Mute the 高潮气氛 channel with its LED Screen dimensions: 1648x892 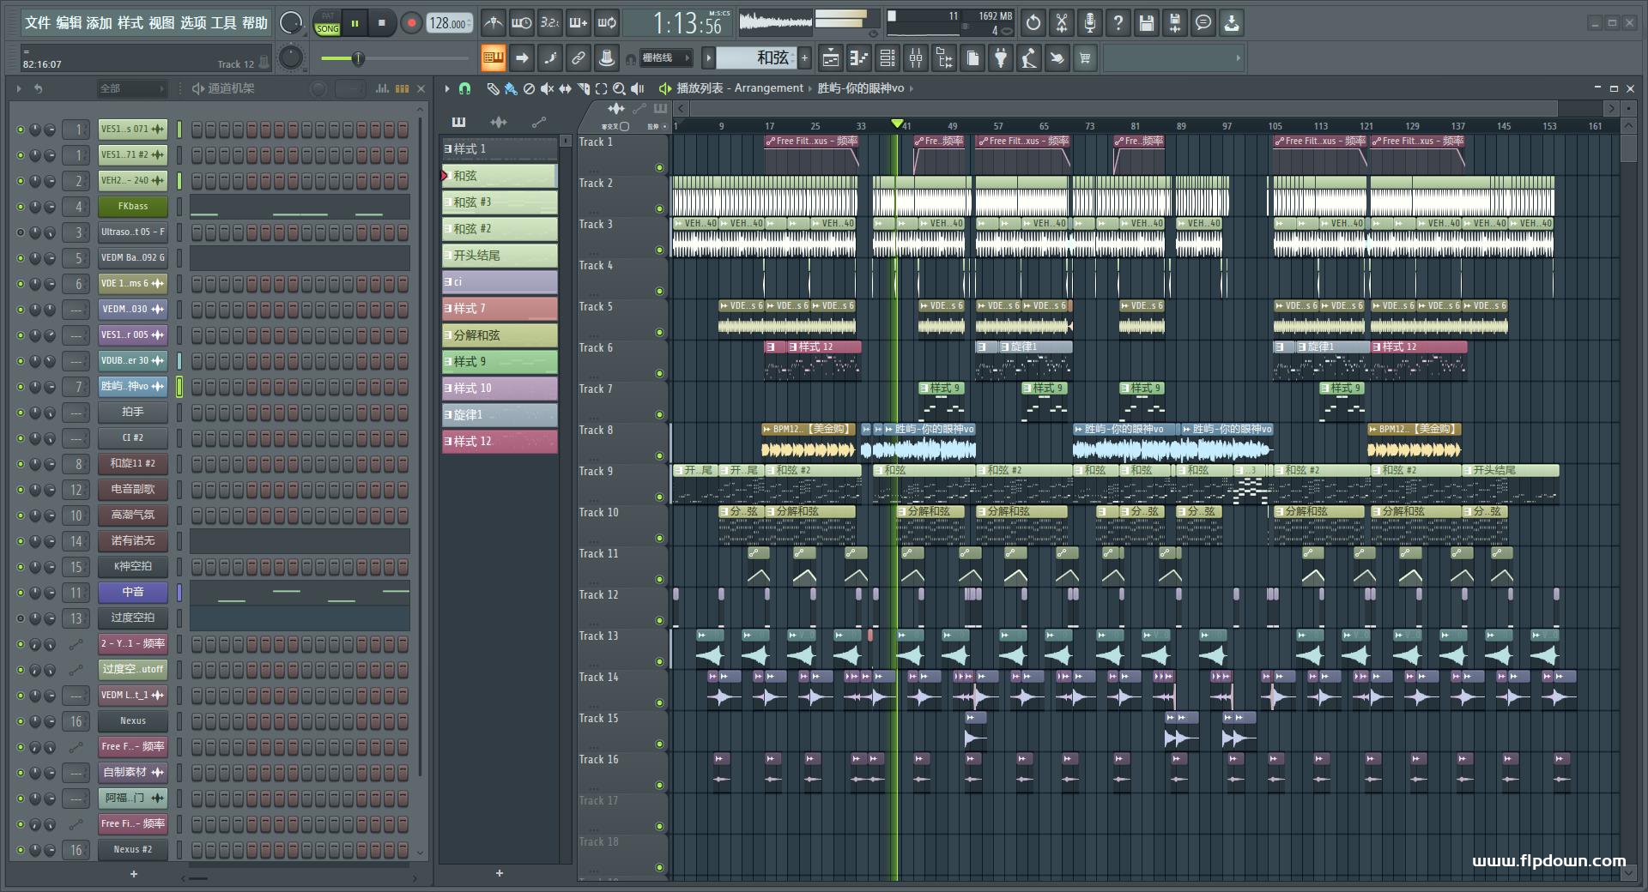21,515
